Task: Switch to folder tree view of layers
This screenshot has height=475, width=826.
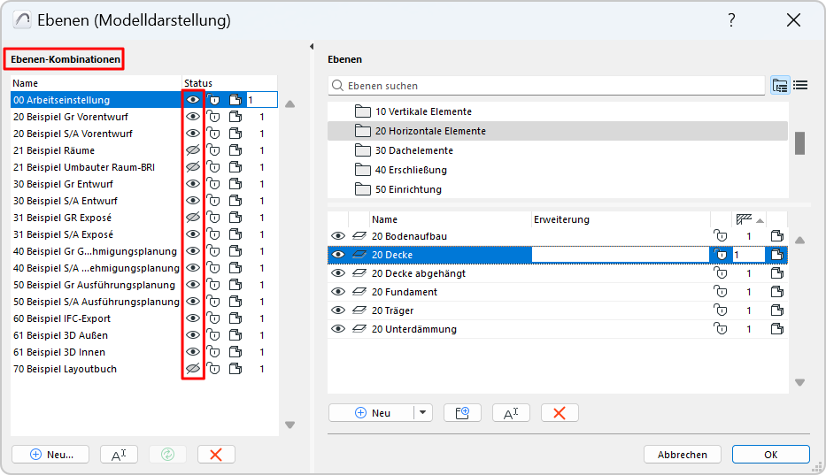Action: tap(780, 86)
